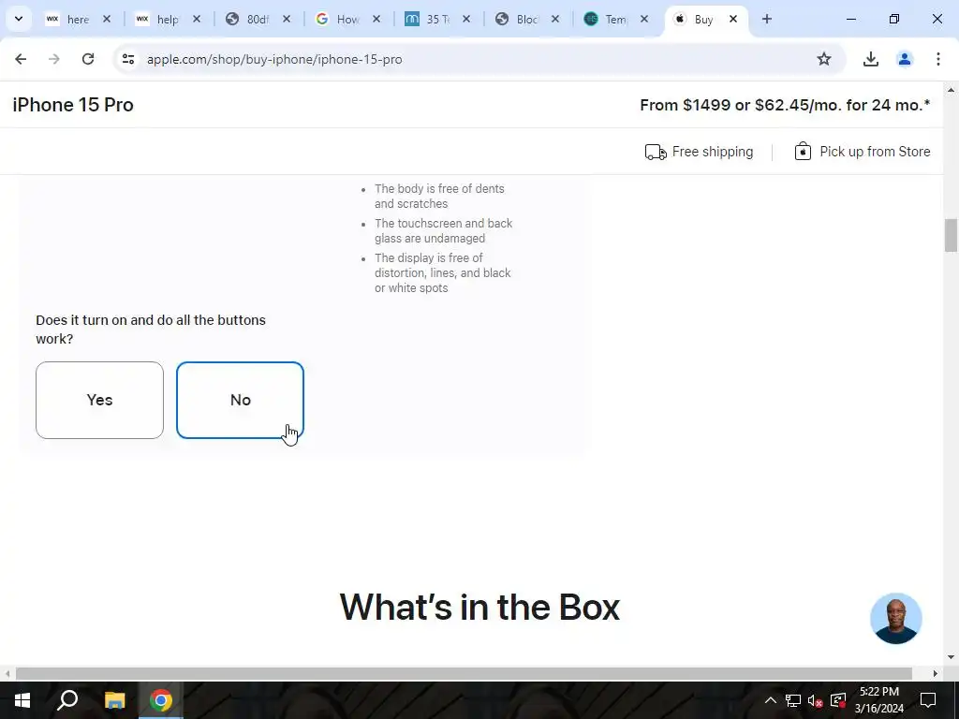View site information icon in address bar
Image resolution: width=959 pixels, height=719 pixels.
[127, 59]
